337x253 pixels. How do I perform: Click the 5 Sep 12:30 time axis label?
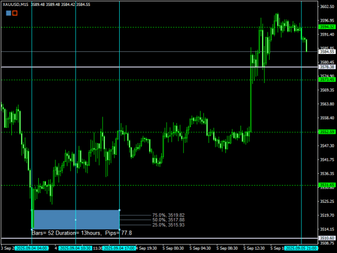coord(254,248)
